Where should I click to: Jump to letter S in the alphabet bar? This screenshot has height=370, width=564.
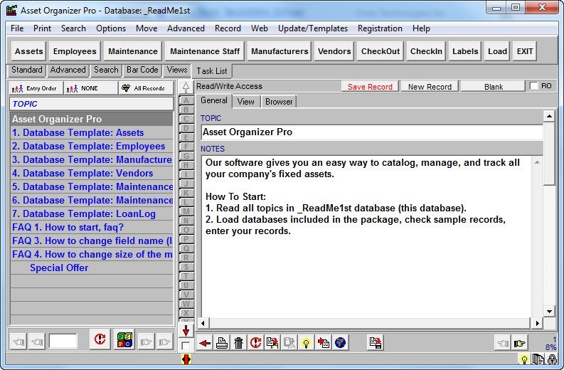tap(186, 267)
